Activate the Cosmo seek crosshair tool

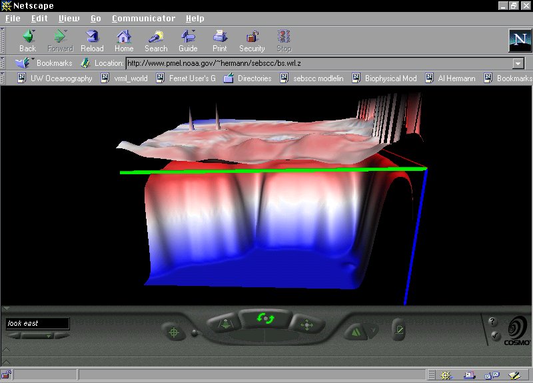pyautogui.click(x=174, y=330)
